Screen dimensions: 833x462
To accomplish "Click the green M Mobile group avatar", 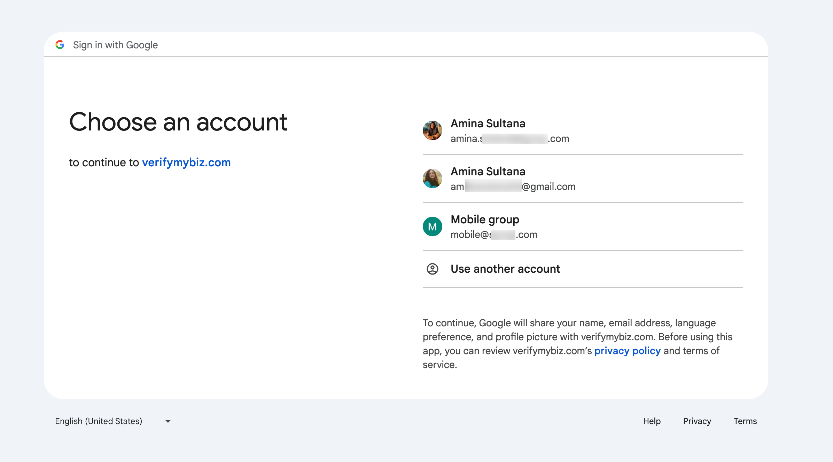I will [432, 226].
